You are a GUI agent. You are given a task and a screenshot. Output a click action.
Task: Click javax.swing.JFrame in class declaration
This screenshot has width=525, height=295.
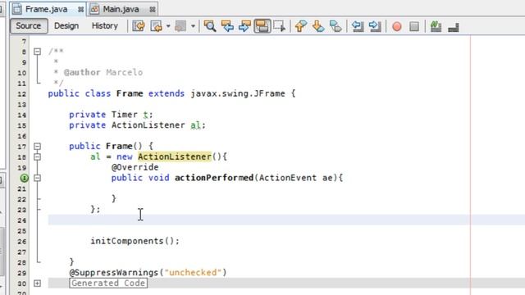click(x=238, y=93)
